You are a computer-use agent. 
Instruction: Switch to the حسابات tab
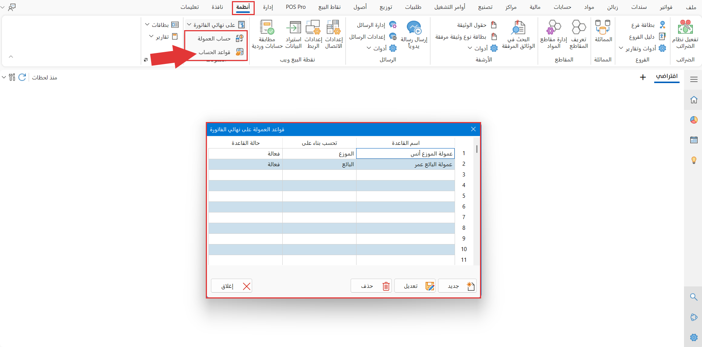[x=562, y=7]
